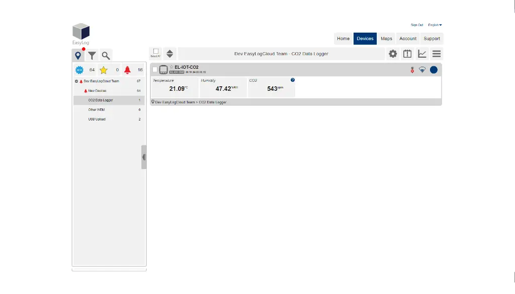Viewport: 515px width, 294px height.
Task: Click the CO2 543 ppm reading tile
Action: tap(271, 87)
